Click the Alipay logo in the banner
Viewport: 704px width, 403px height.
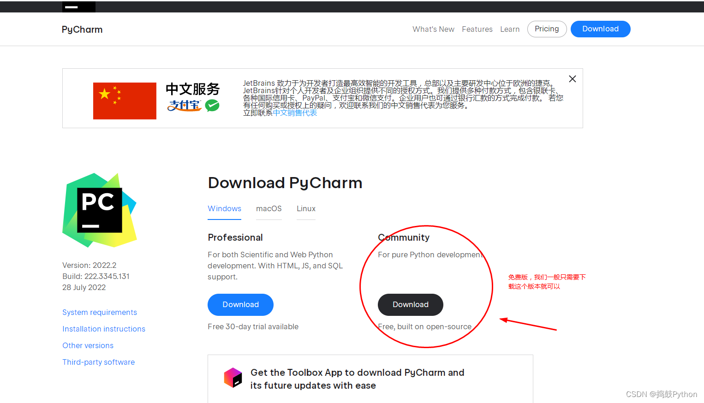click(184, 106)
